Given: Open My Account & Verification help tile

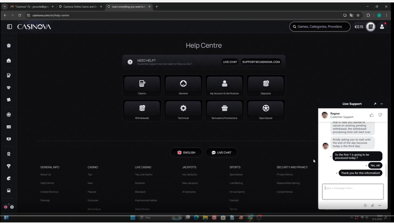Looking at the screenshot, I should point(225,86).
